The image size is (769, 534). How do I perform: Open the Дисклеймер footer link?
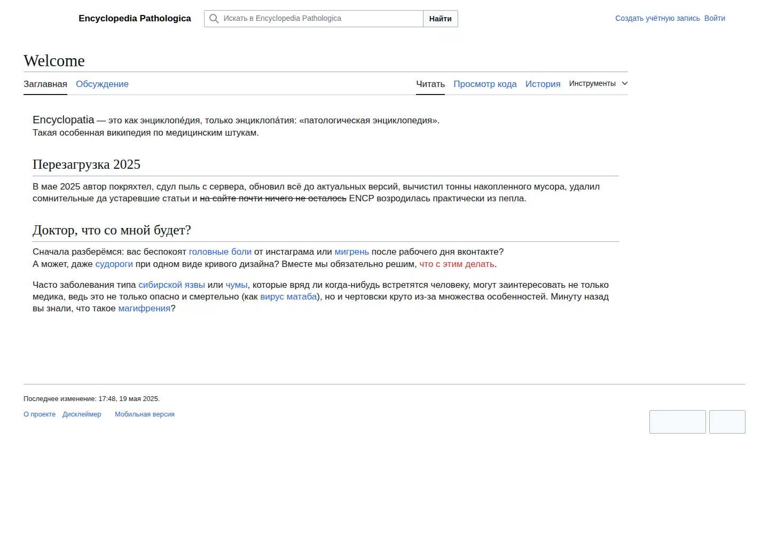click(82, 414)
